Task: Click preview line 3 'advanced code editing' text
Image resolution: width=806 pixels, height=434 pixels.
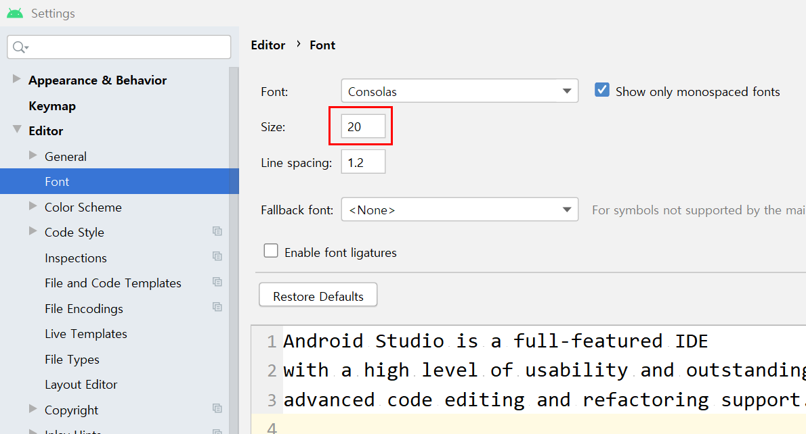Action: pos(404,400)
